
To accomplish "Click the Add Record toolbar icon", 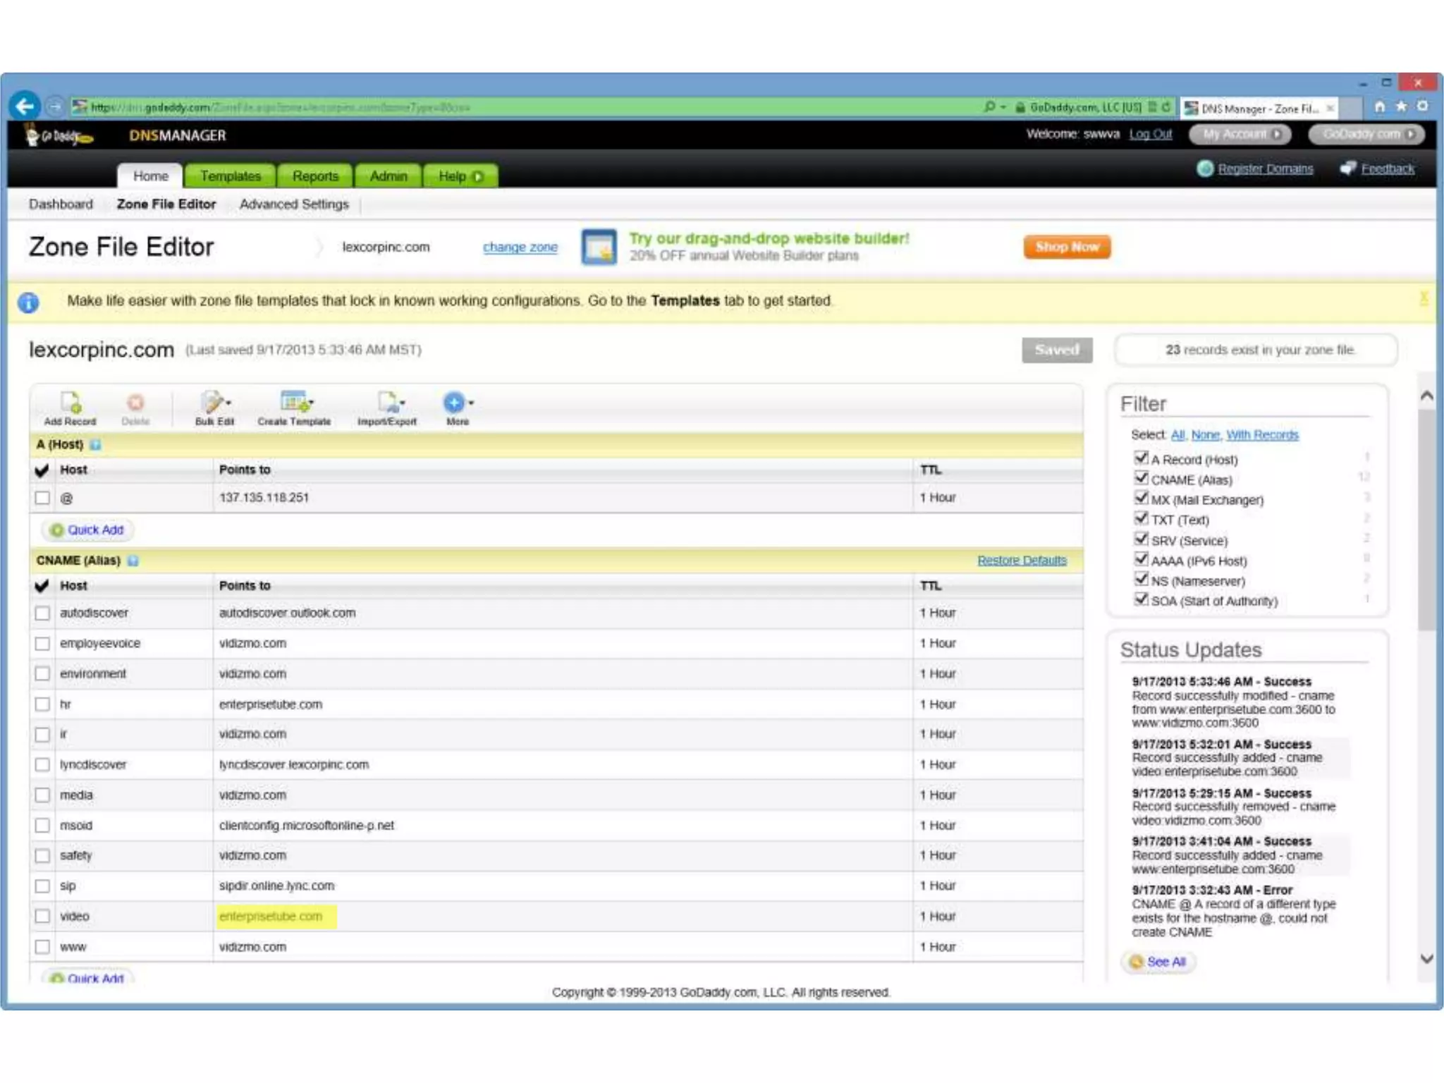I will click(x=71, y=403).
